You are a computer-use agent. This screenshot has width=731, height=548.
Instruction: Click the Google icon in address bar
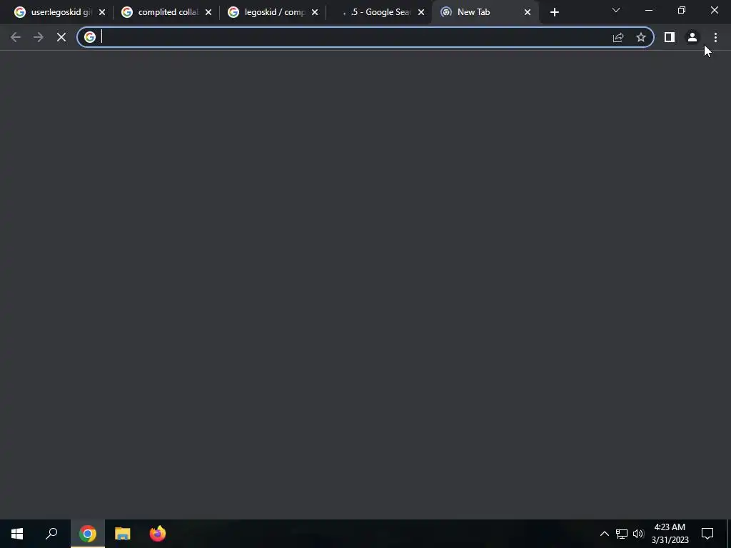tap(90, 37)
